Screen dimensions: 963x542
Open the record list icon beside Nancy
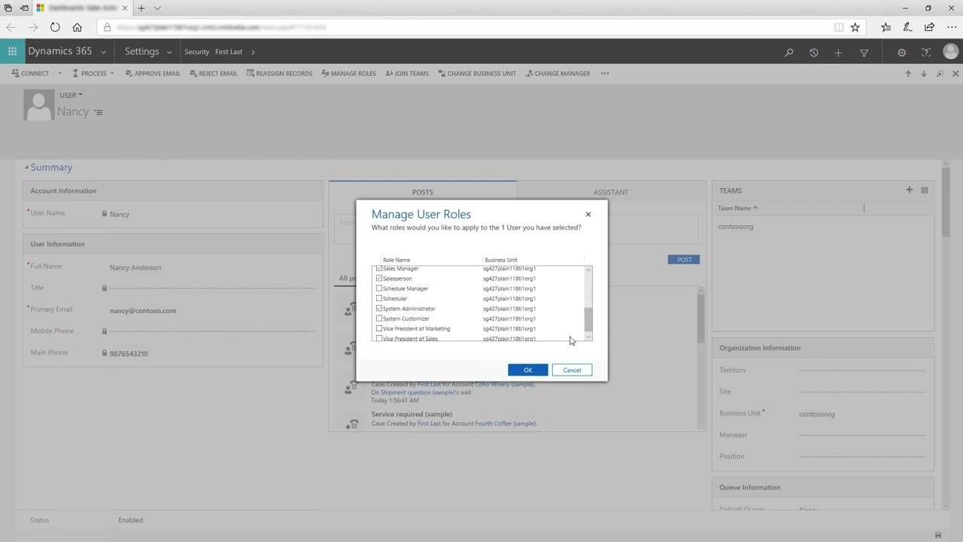coord(99,112)
